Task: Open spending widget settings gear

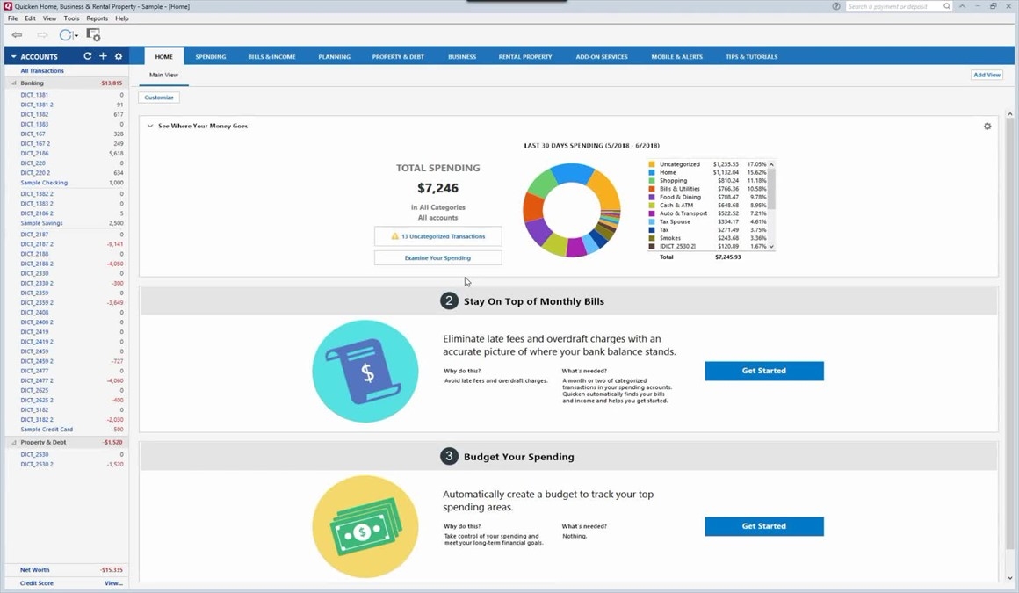Action: point(987,127)
